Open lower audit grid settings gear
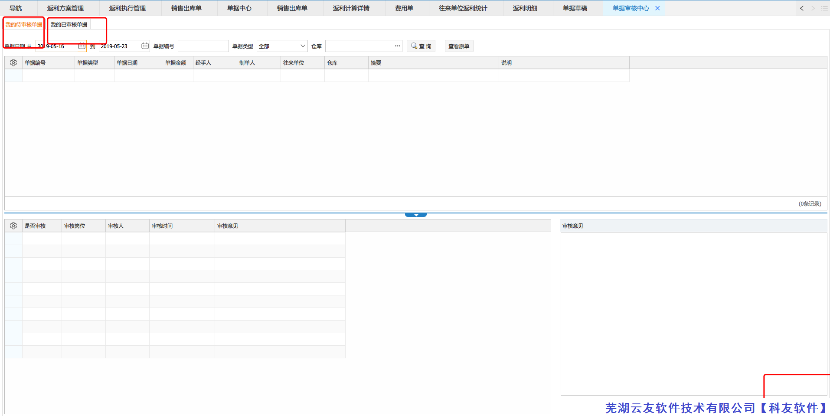The width and height of the screenshot is (830, 416). (13, 226)
